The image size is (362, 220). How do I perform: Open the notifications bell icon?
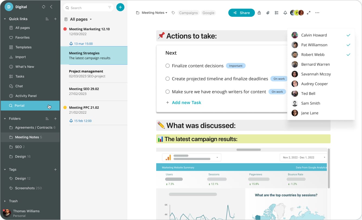point(285,13)
